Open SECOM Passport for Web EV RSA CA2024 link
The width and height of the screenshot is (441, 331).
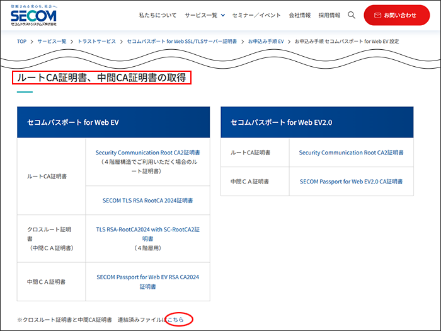(147, 282)
